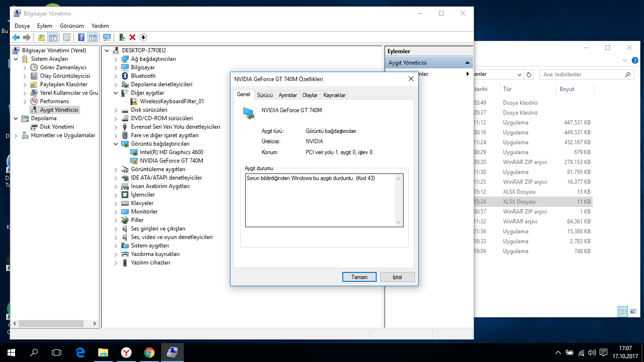The width and height of the screenshot is (644, 362).
Task: Click the İptal button
Action: point(397,277)
